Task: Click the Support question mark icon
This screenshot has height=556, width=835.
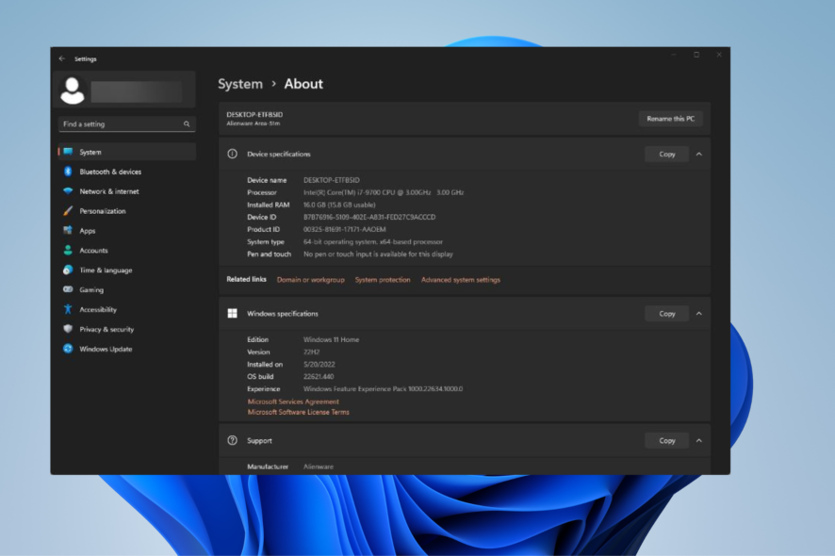Action: tap(232, 440)
